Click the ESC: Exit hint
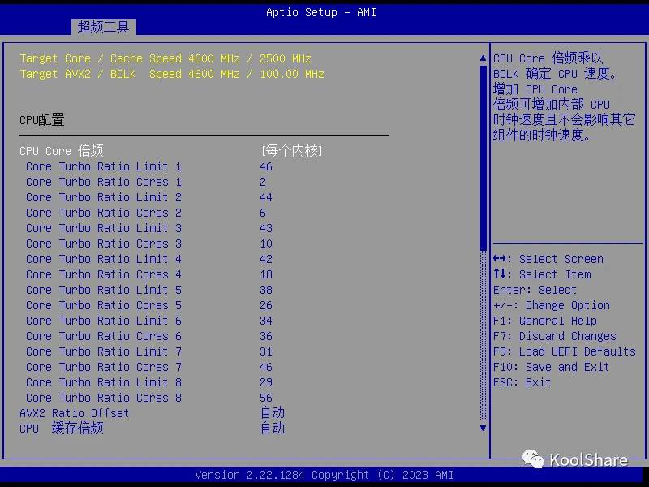The width and height of the screenshot is (649, 487). tap(522, 382)
